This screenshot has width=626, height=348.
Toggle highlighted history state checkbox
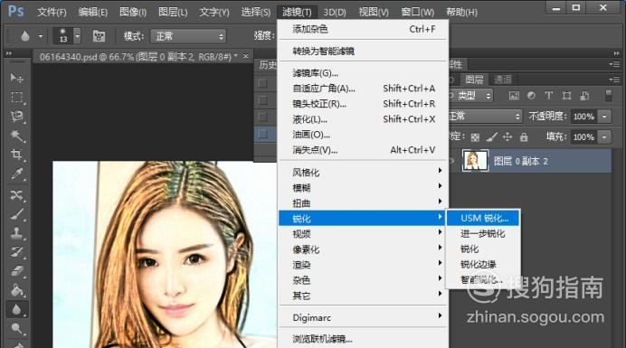click(262, 134)
